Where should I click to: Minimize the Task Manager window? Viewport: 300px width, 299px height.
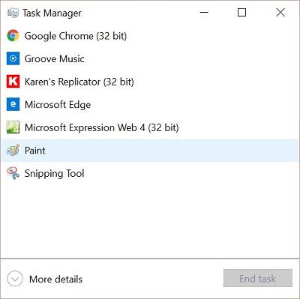(x=204, y=12)
